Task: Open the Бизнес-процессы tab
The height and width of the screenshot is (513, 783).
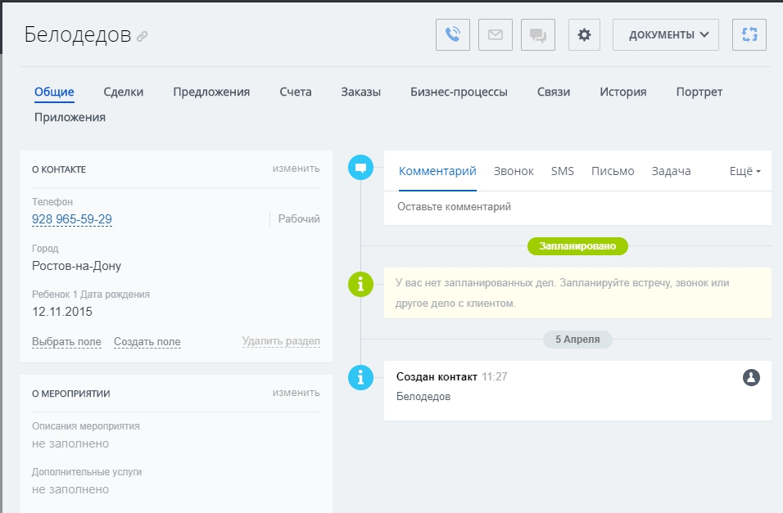Action: (x=459, y=92)
